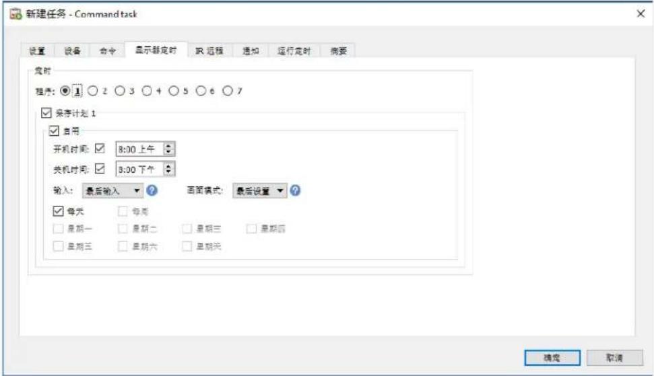Uncheck the 开机时间 checkbox
654x376 pixels.
point(100,148)
